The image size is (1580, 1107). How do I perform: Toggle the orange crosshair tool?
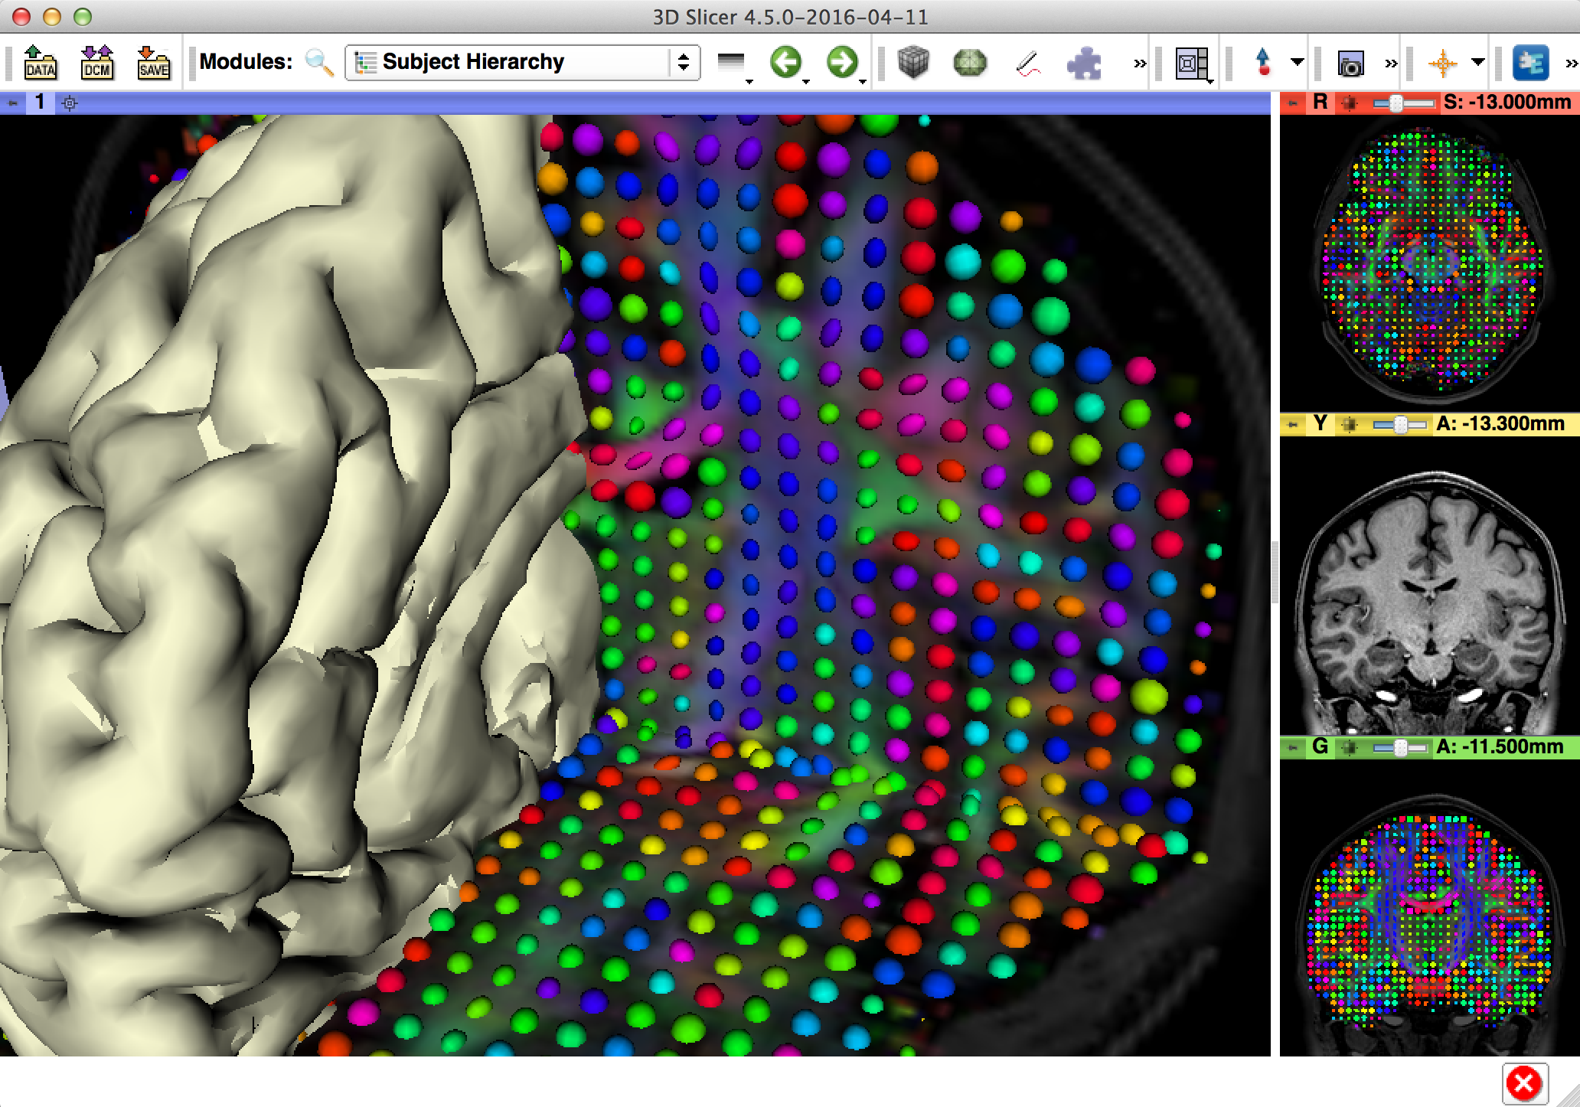click(x=1443, y=63)
